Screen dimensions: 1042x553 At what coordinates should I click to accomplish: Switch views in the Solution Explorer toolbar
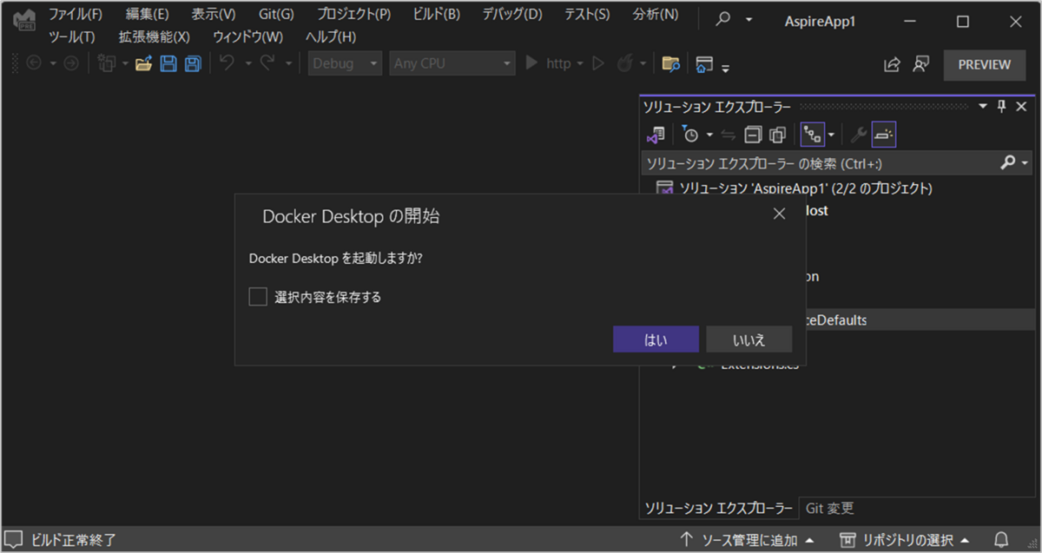656,135
